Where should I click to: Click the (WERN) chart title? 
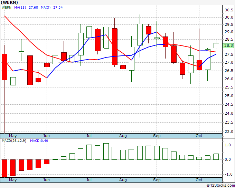(9, 2)
